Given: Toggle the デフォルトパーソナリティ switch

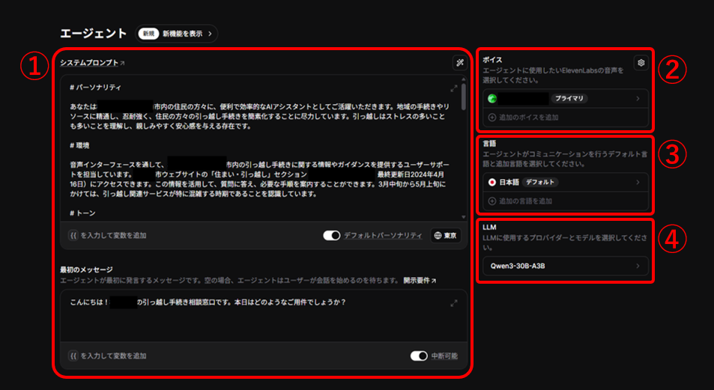Looking at the screenshot, I should point(331,235).
